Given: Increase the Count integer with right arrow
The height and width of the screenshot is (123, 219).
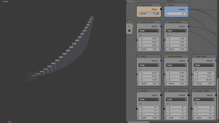Looking at the screenshot, I should coord(185,14).
